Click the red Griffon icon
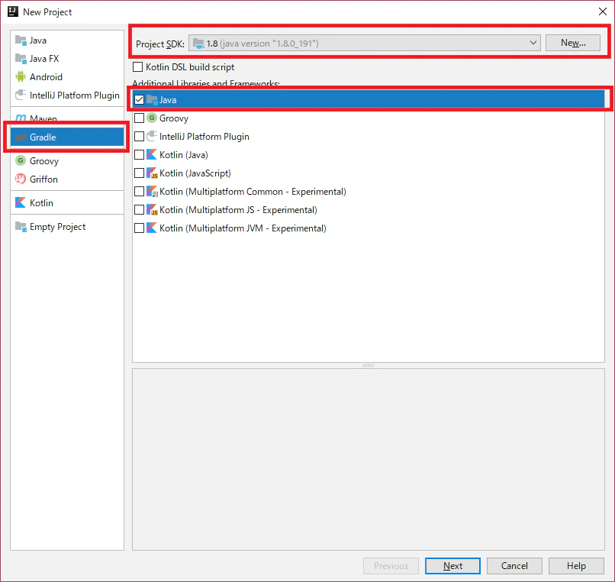 tap(21, 179)
